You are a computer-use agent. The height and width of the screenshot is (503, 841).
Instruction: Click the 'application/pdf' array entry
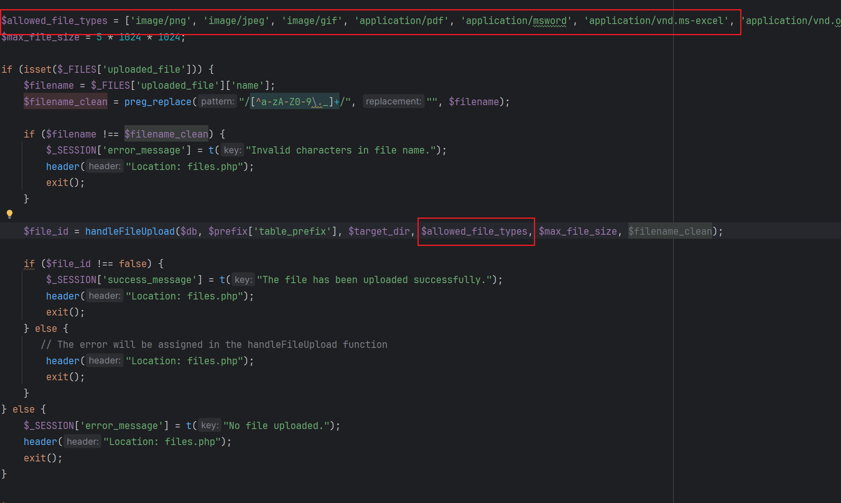pyautogui.click(x=402, y=21)
